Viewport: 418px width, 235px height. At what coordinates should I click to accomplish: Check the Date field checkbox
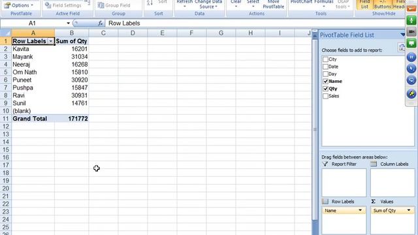[325, 67]
